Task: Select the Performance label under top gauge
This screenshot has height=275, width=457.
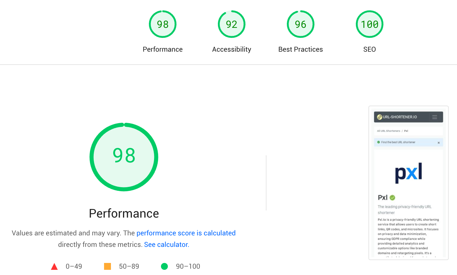Action: point(163,49)
